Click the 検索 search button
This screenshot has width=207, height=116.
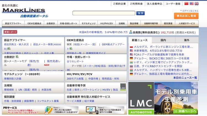click(140, 13)
